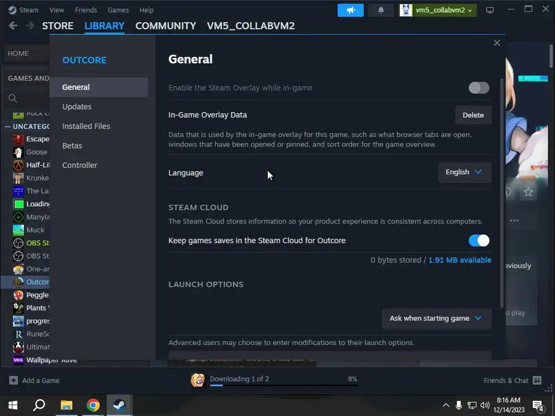Click the properties dialog vertical scrollbar
This screenshot has height=416, width=555.
[501, 193]
